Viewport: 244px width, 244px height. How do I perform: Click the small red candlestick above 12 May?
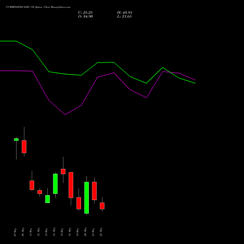(x=40, y=192)
